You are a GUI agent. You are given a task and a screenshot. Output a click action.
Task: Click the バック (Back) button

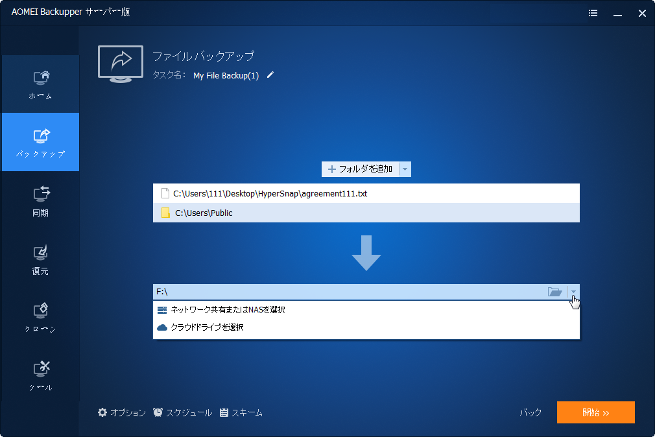pos(530,413)
